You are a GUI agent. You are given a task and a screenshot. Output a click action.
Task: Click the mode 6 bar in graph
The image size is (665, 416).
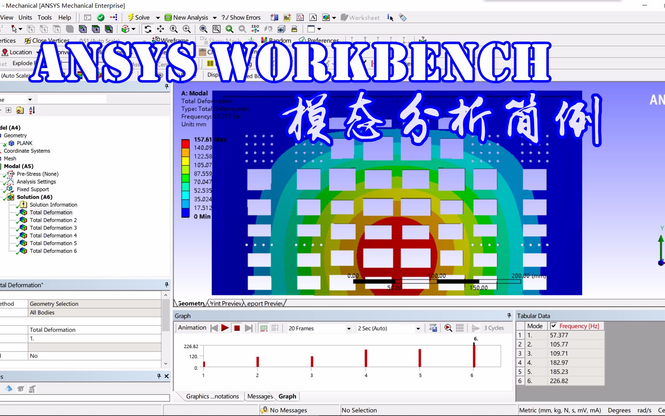click(474, 355)
